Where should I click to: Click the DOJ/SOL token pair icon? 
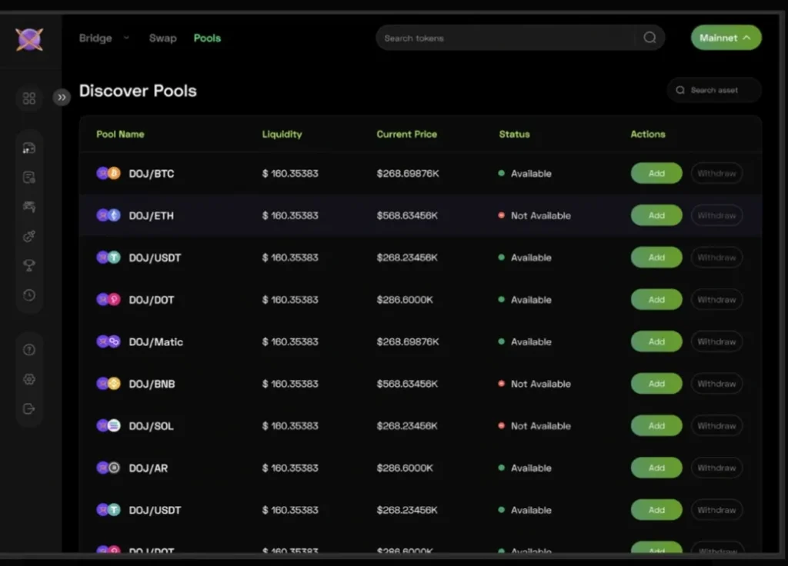click(x=108, y=426)
